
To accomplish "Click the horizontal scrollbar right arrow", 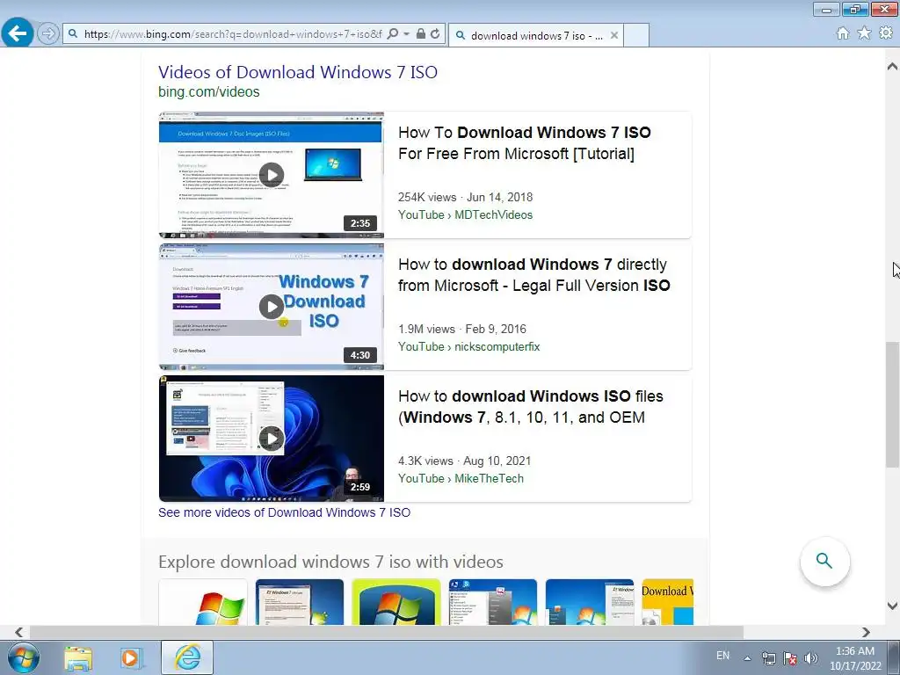I will 866,632.
